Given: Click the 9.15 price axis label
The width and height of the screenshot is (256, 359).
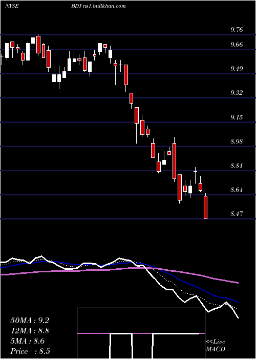Looking at the screenshot, I should pos(237,117).
